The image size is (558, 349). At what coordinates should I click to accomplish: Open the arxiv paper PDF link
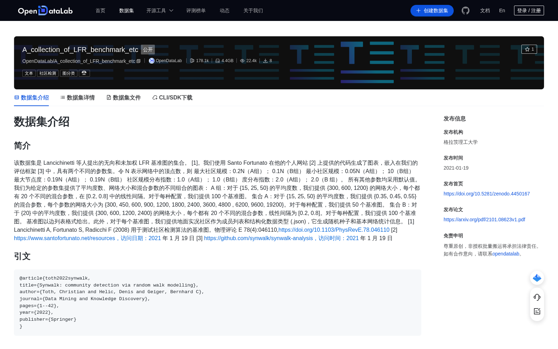[x=484, y=220]
